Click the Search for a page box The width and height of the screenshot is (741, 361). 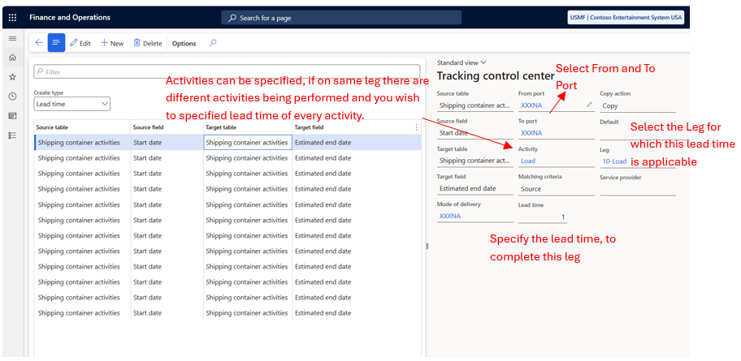coord(341,18)
